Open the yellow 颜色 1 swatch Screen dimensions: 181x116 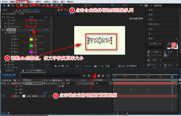[31, 39]
